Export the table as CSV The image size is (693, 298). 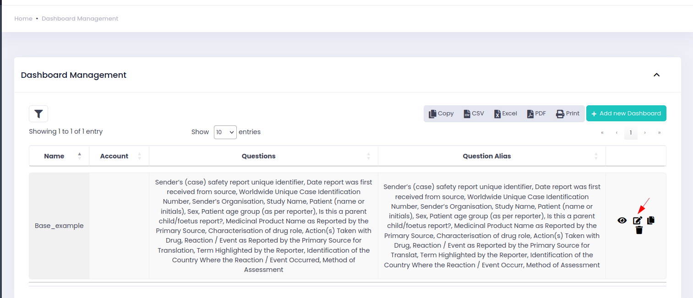[474, 114]
